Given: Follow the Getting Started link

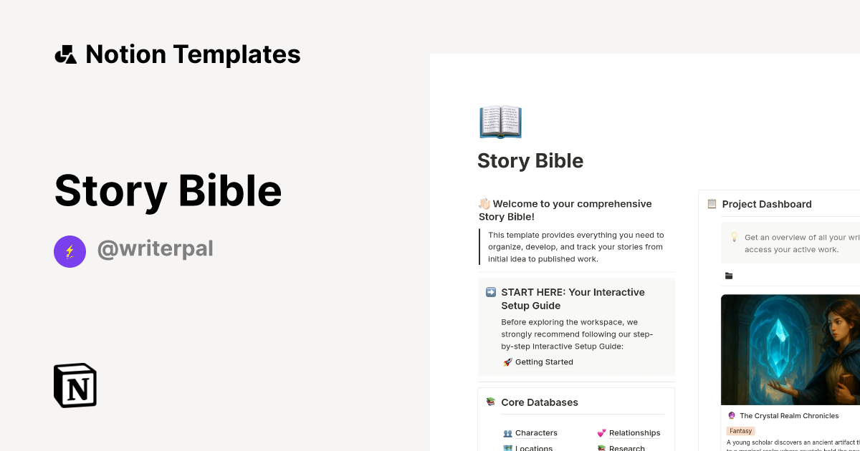Looking at the screenshot, I should click(x=544, y=362).
